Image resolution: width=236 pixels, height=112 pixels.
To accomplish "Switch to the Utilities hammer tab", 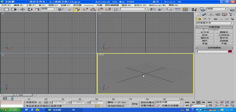I will (x=231, y=15).
